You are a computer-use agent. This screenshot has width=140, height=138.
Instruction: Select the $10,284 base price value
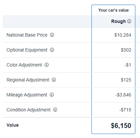click(123, 35)
